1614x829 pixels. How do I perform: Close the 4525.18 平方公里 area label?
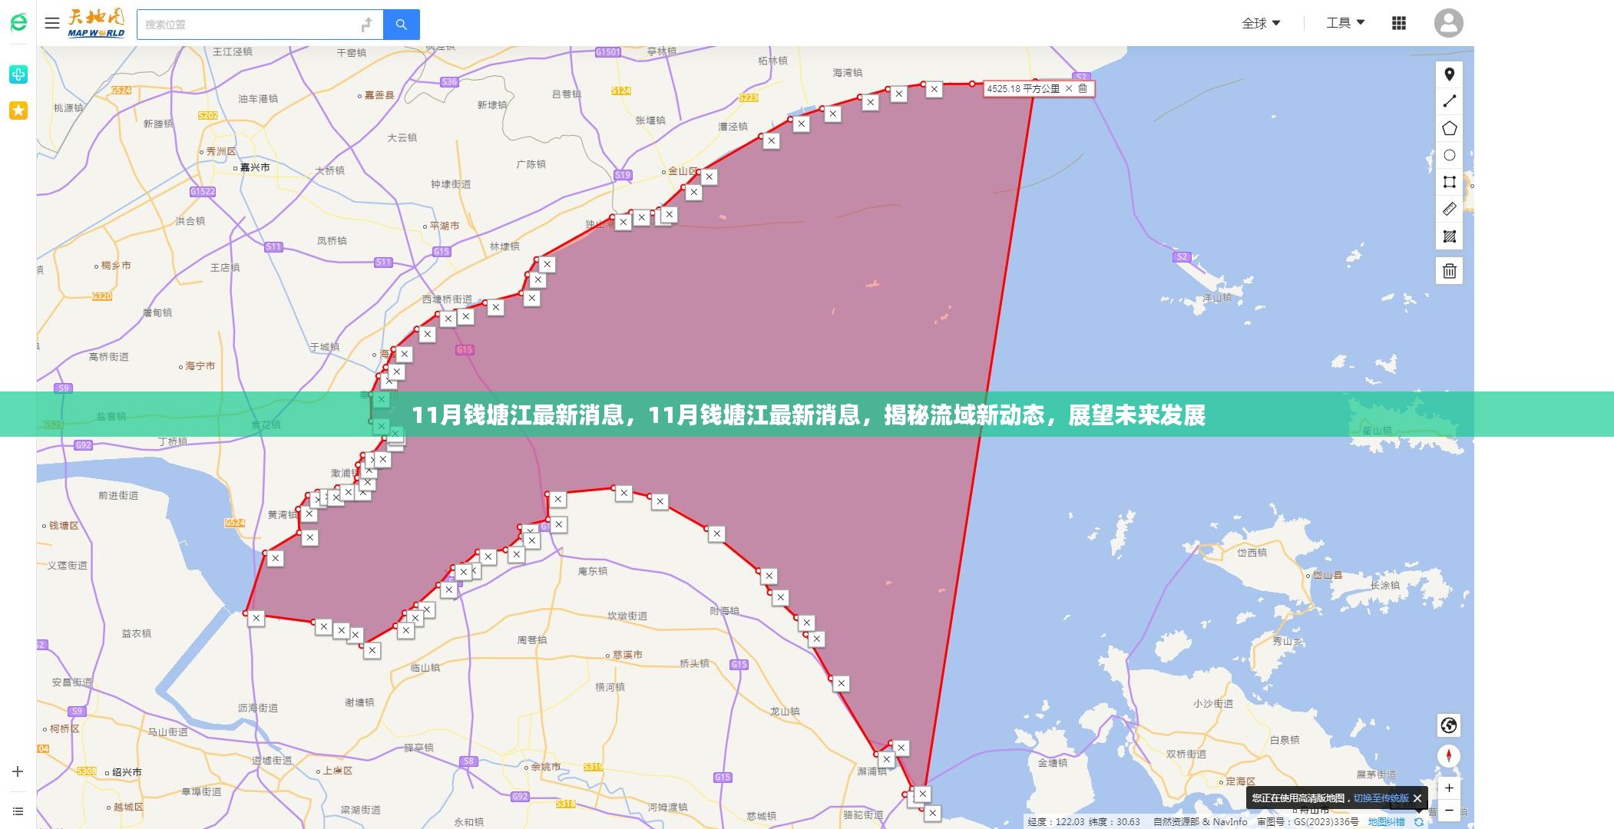[1069, 88]
